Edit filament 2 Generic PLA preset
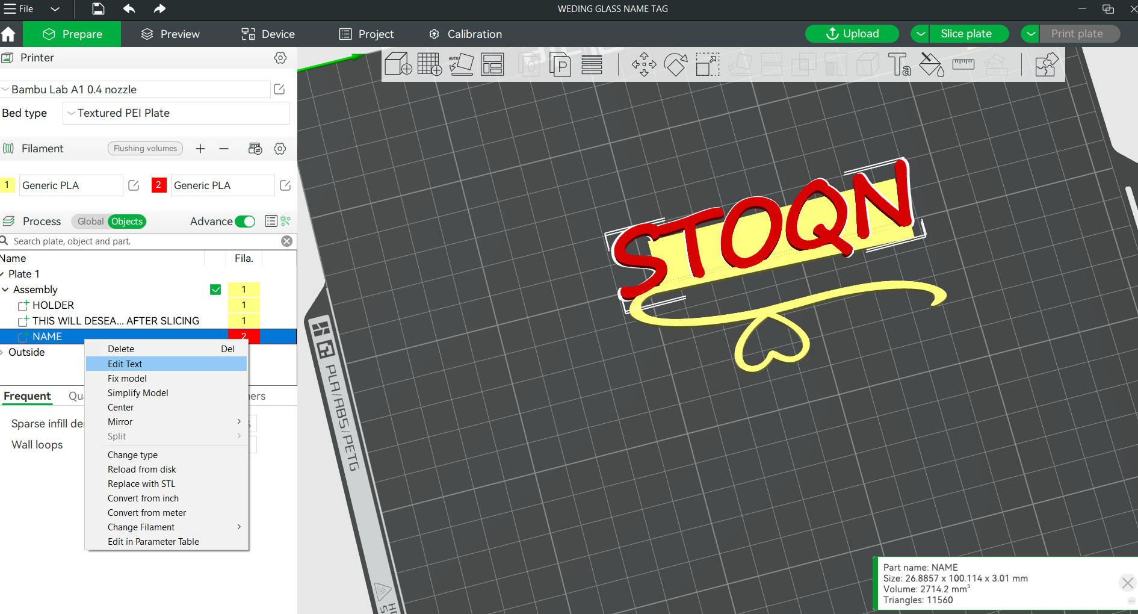The image size is (1138, 614). pyautogui.click(x=285, y=185)
